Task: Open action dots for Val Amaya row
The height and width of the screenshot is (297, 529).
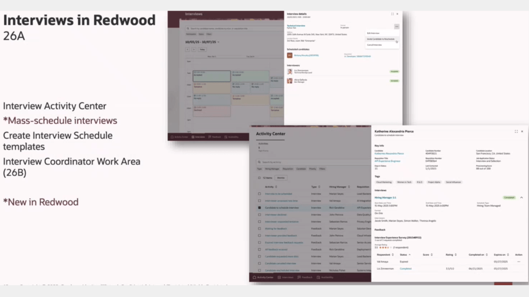Action: point(519,261)
